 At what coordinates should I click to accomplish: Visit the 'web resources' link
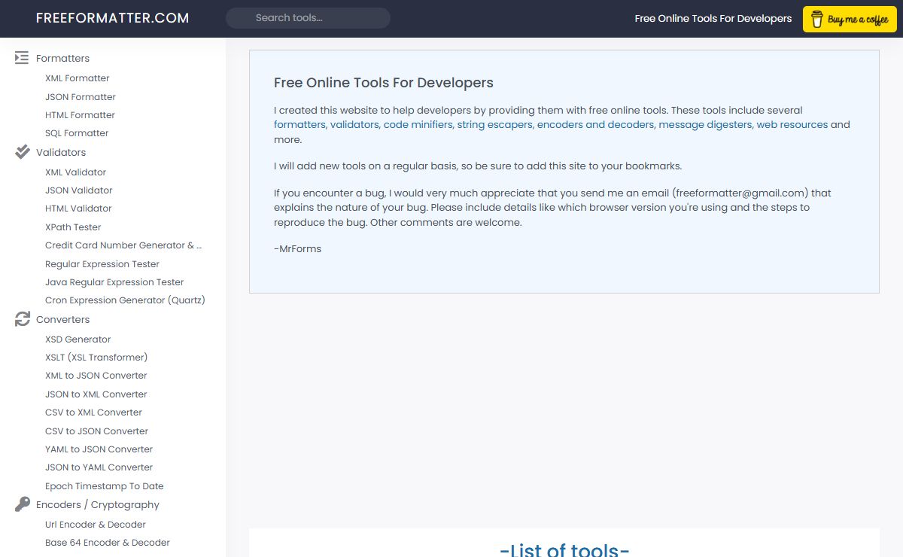click(792, 125)
